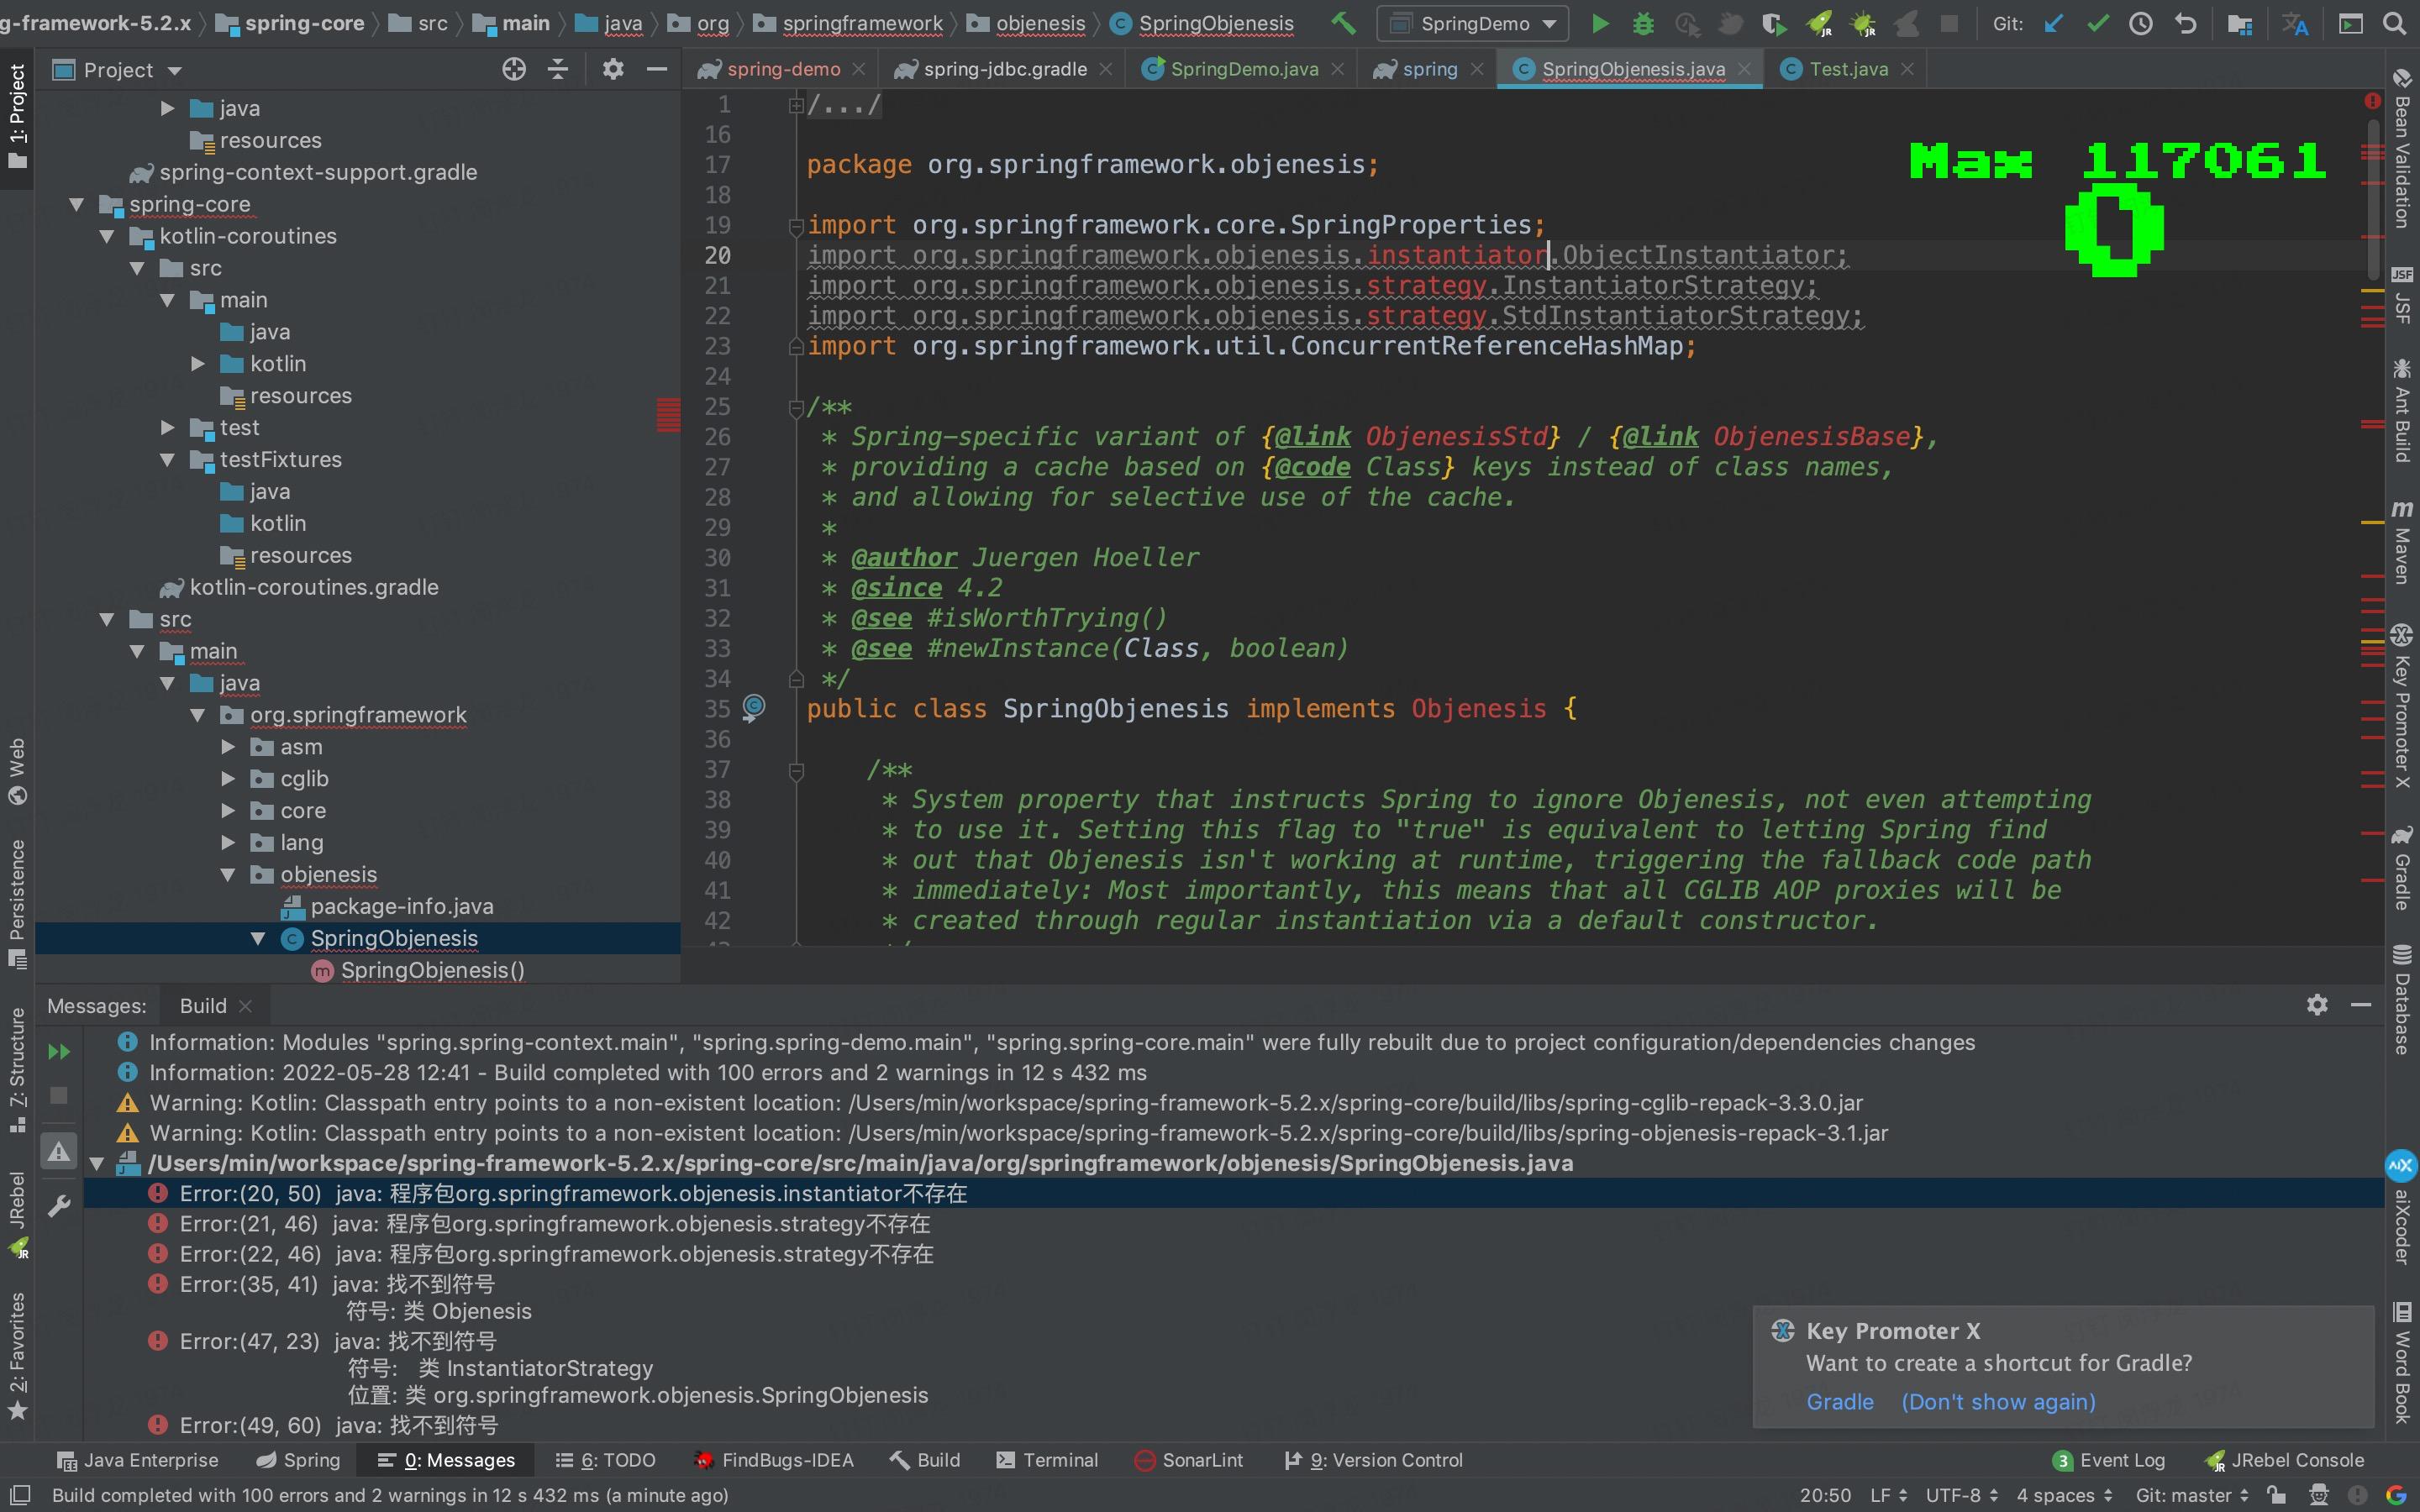Click the Don't show again link
The height and width of the screenshot is (1512, 2420).
click(1997, 1402)
